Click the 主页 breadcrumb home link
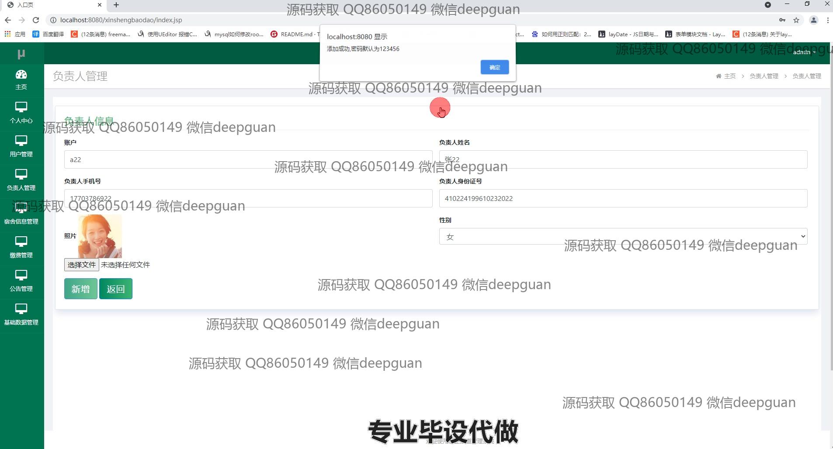This screenshot has width=833, height=449. (726, 76)
